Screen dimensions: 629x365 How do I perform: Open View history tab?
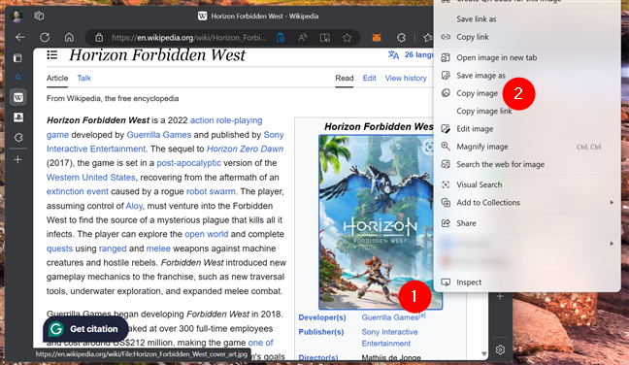pyautogui.click(x=406, y=78)
